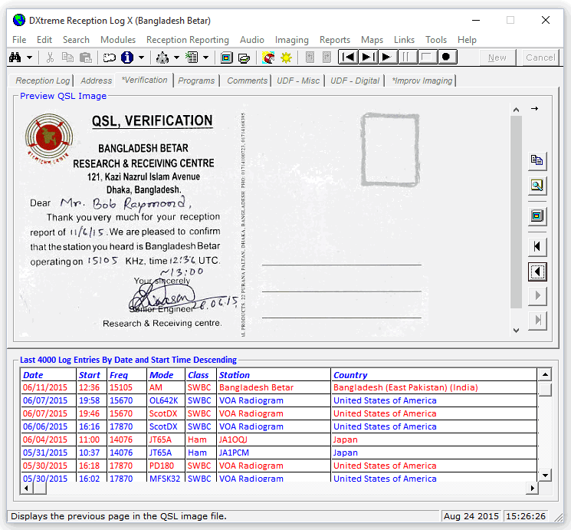The image size is (571, 530).
Task: Click the audio stop button
Action: (x=426, y=58)
